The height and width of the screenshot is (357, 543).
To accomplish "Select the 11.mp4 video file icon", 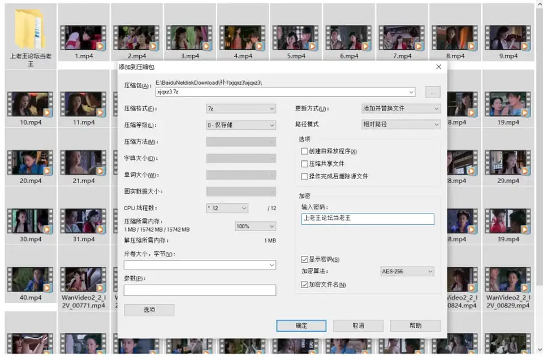I will 84,105.
